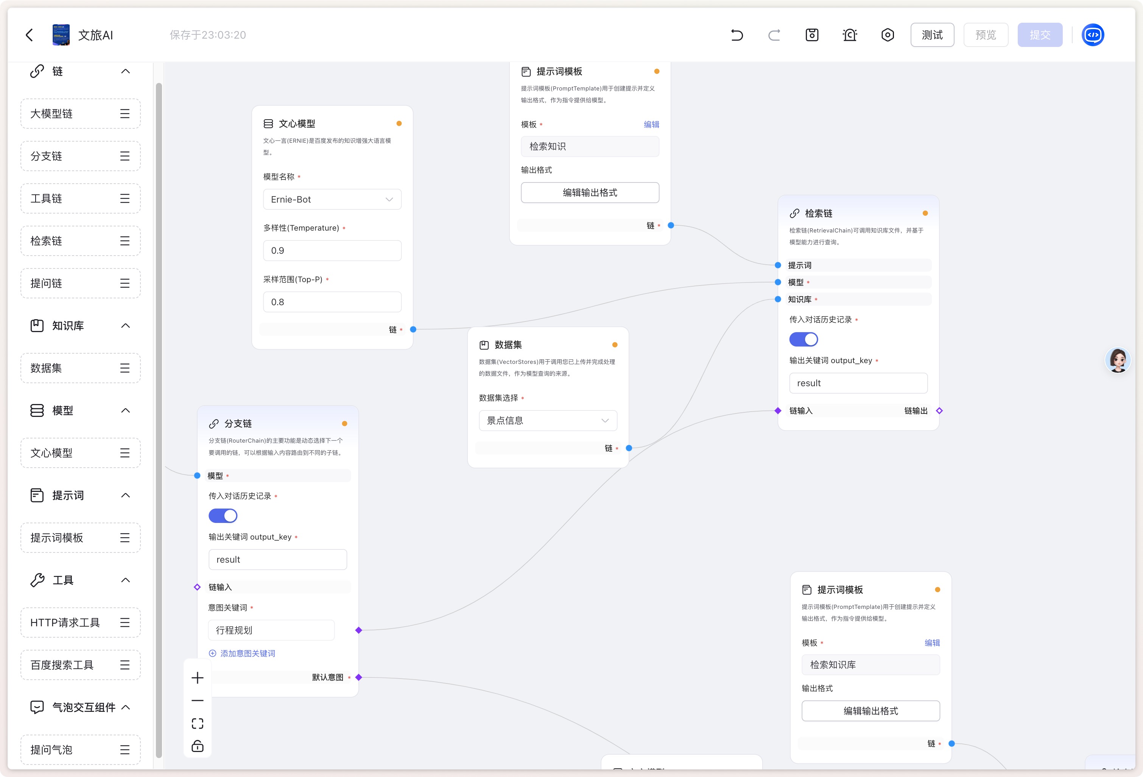1143x777 pixels.
Task: Toggle chat history switch in 检索链 node
Action: (803, 340)
